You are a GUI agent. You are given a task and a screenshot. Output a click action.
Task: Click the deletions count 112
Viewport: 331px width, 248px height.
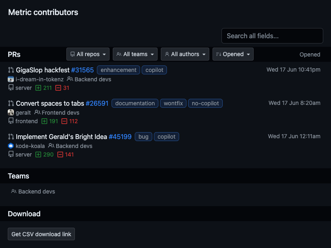point(73,121)
